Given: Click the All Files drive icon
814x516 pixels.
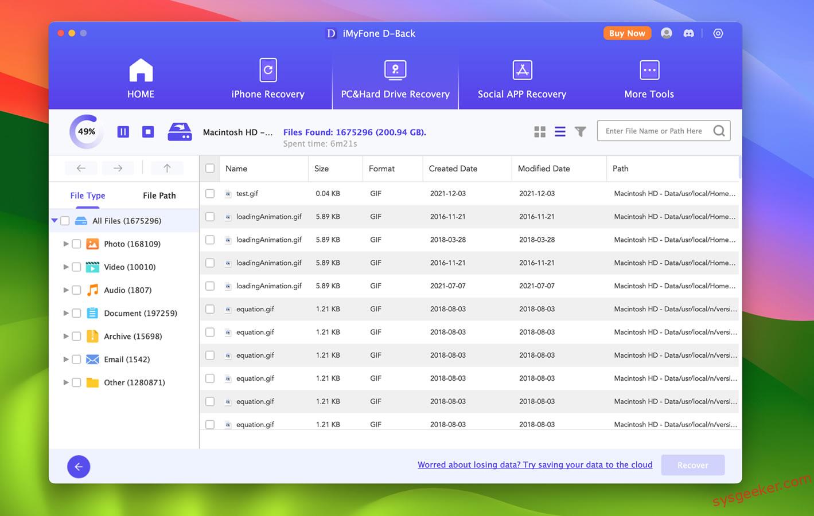Looking at the screenshot, I should point(81,221).
